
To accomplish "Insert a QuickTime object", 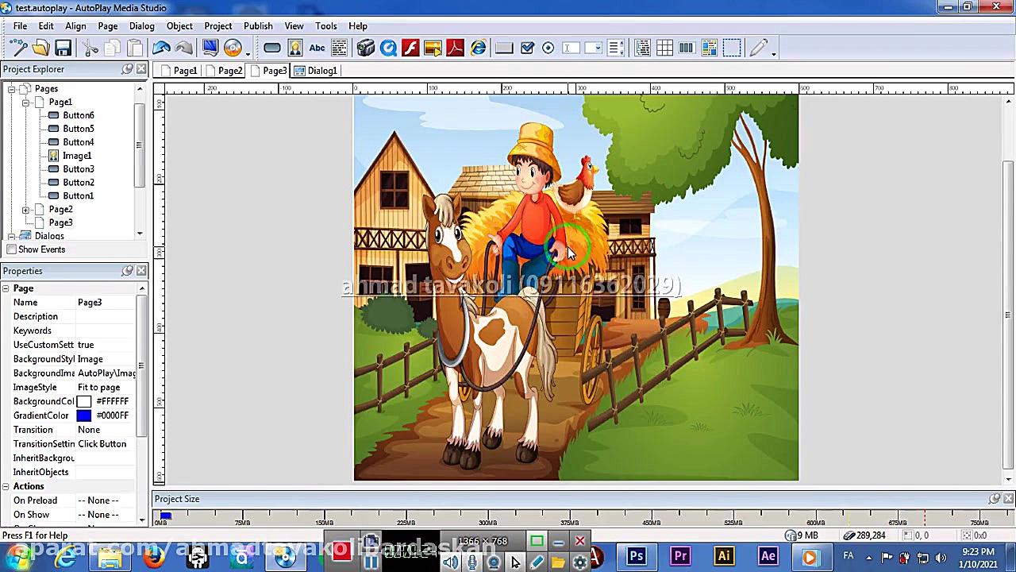I will (388, 48).
